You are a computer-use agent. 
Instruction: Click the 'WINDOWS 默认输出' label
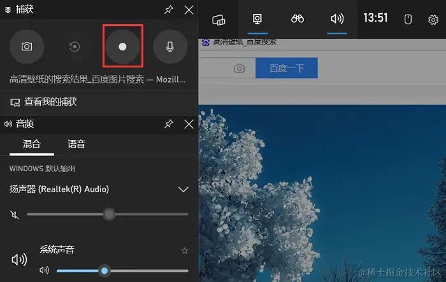pyautogui.click(x=43, y=169)
